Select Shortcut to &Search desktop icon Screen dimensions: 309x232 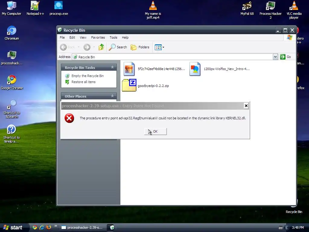tap(12, 109)
